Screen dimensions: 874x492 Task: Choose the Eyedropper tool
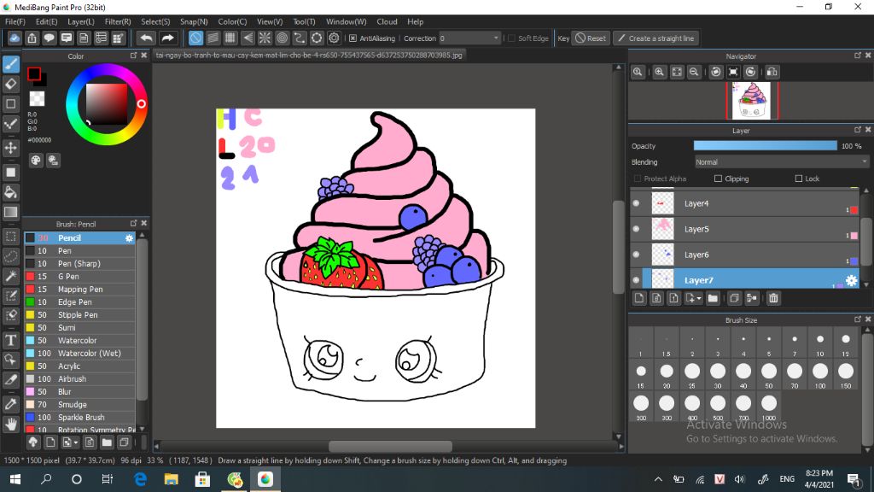point(11,404)
